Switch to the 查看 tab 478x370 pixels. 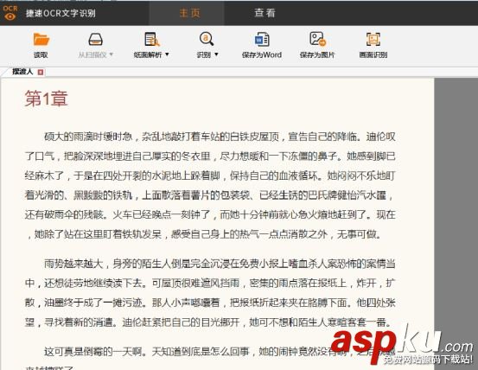click(264, 13)
